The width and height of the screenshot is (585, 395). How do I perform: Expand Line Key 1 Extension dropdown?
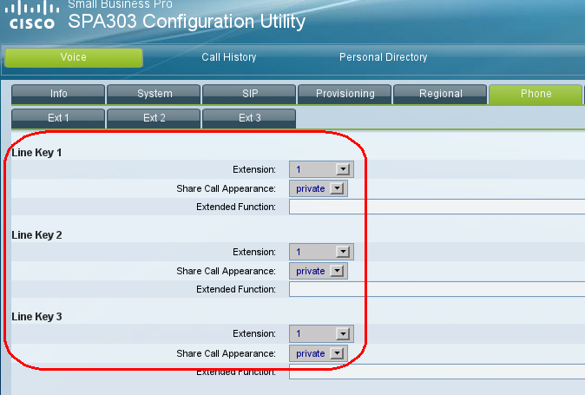point(320,169)
